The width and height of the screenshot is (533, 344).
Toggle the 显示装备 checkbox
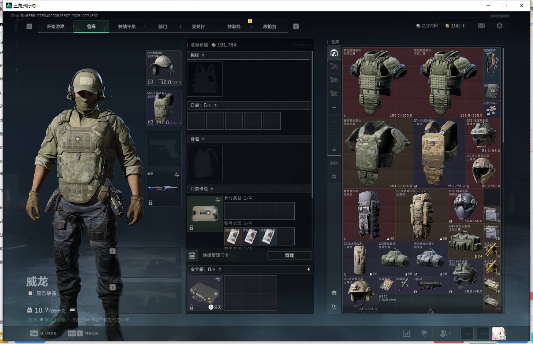[x=30, y=293]
